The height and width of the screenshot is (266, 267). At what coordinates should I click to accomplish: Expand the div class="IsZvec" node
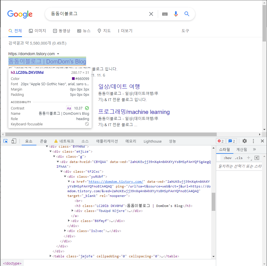(65, 231)
